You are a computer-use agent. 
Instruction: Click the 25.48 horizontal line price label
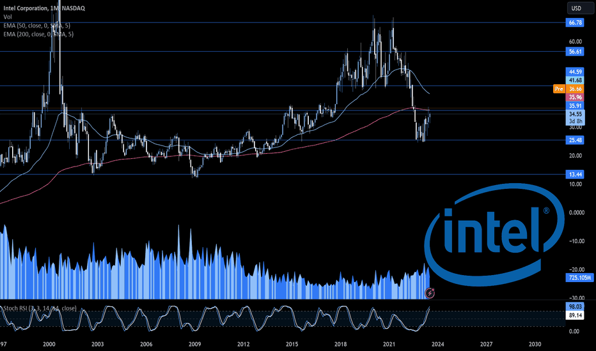point(575,140)
